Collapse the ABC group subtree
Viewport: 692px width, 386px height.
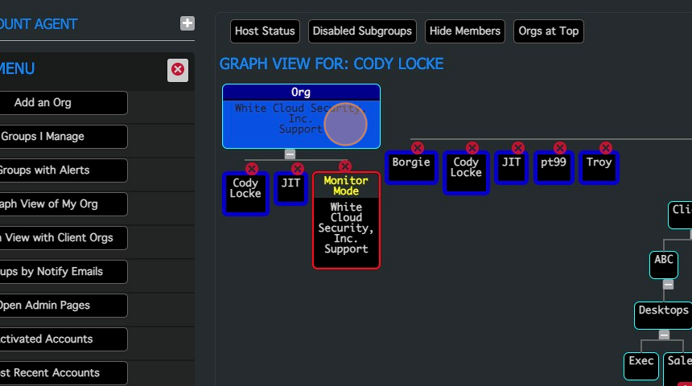point(668,285)
